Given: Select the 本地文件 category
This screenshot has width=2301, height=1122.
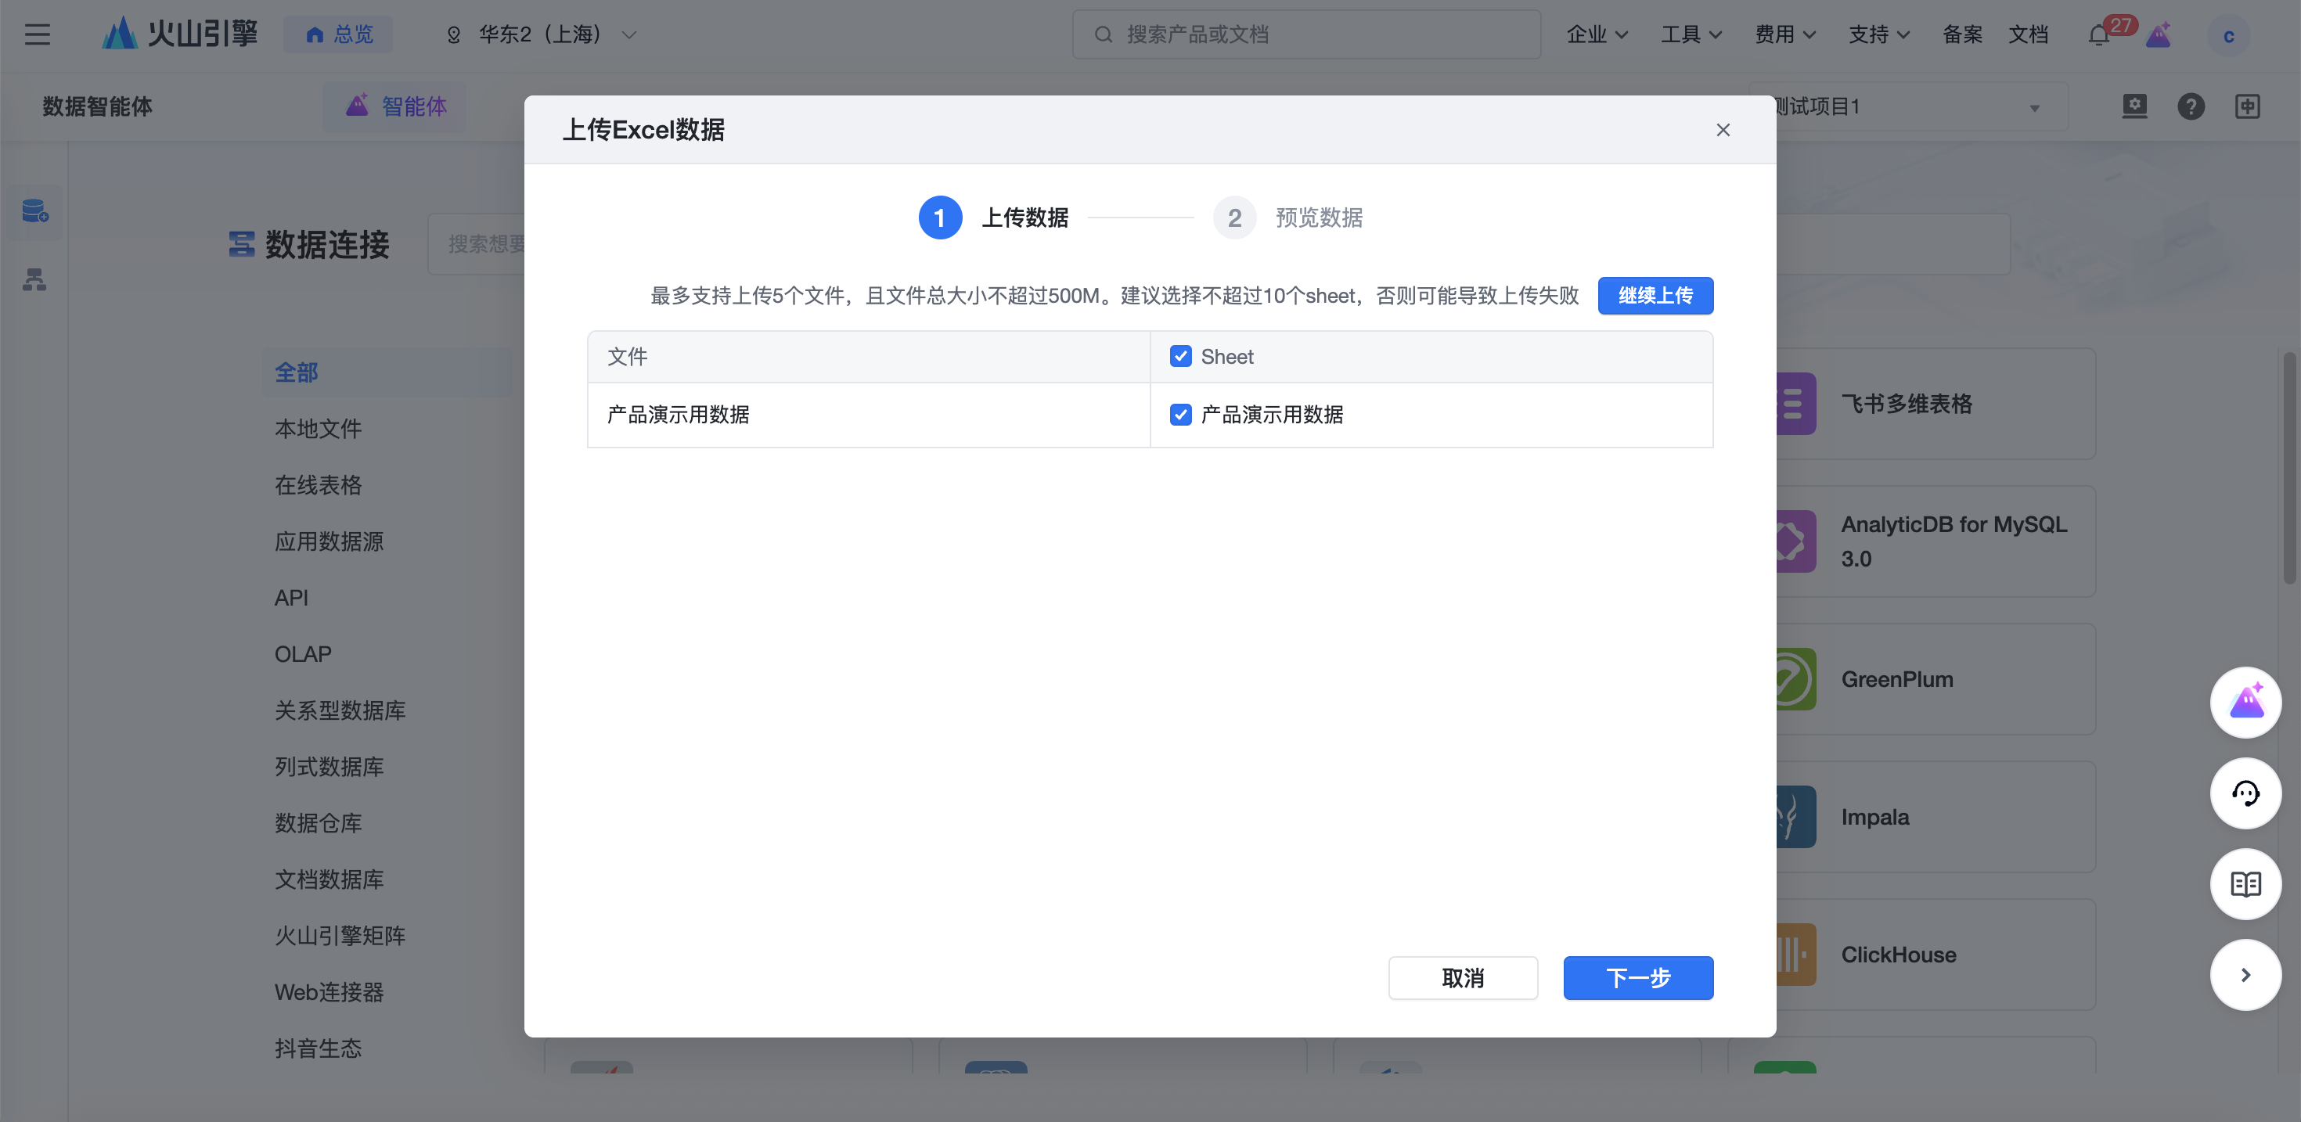Looking at the screenshot, I should [x=318, y=429].
